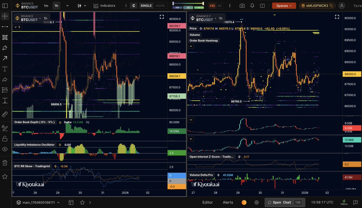Click the layout grid icon in bottom bar
The width and height of the screenshot is (362, 208).
[x=71, y=202]
